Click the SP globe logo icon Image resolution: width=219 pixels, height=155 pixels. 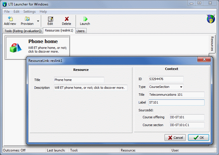pos(211,19)
